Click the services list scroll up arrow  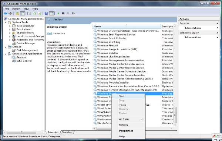point(175,27)
